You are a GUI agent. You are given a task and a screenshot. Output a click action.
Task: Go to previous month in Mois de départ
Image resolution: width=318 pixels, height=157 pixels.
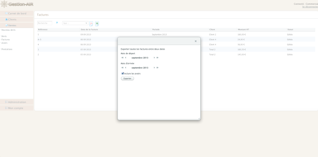126,58
